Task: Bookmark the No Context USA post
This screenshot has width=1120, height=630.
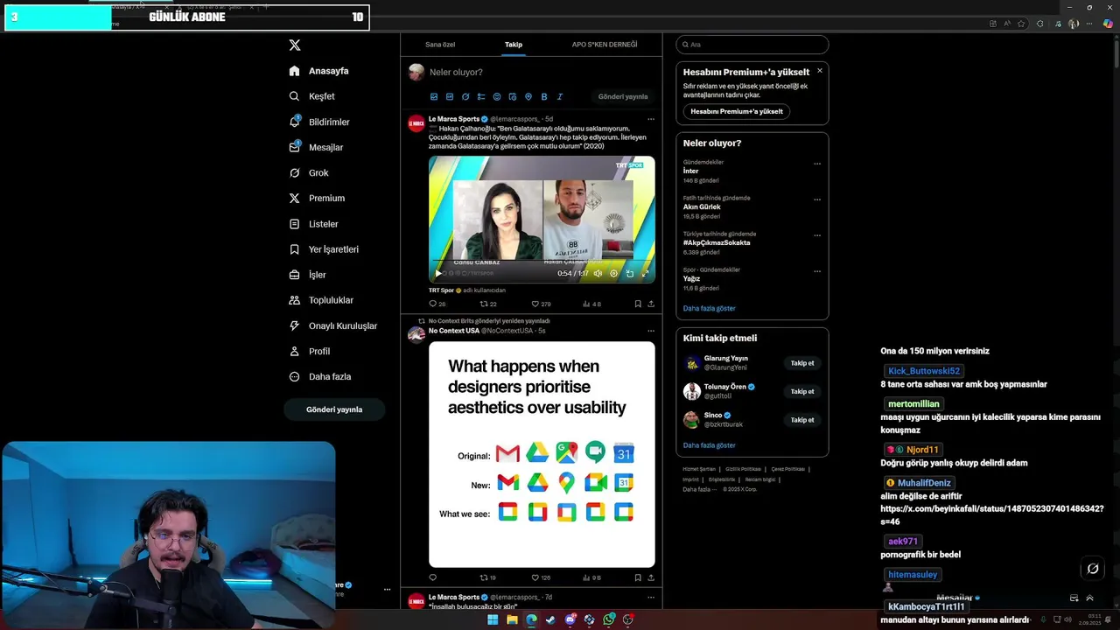Action: 638,577
